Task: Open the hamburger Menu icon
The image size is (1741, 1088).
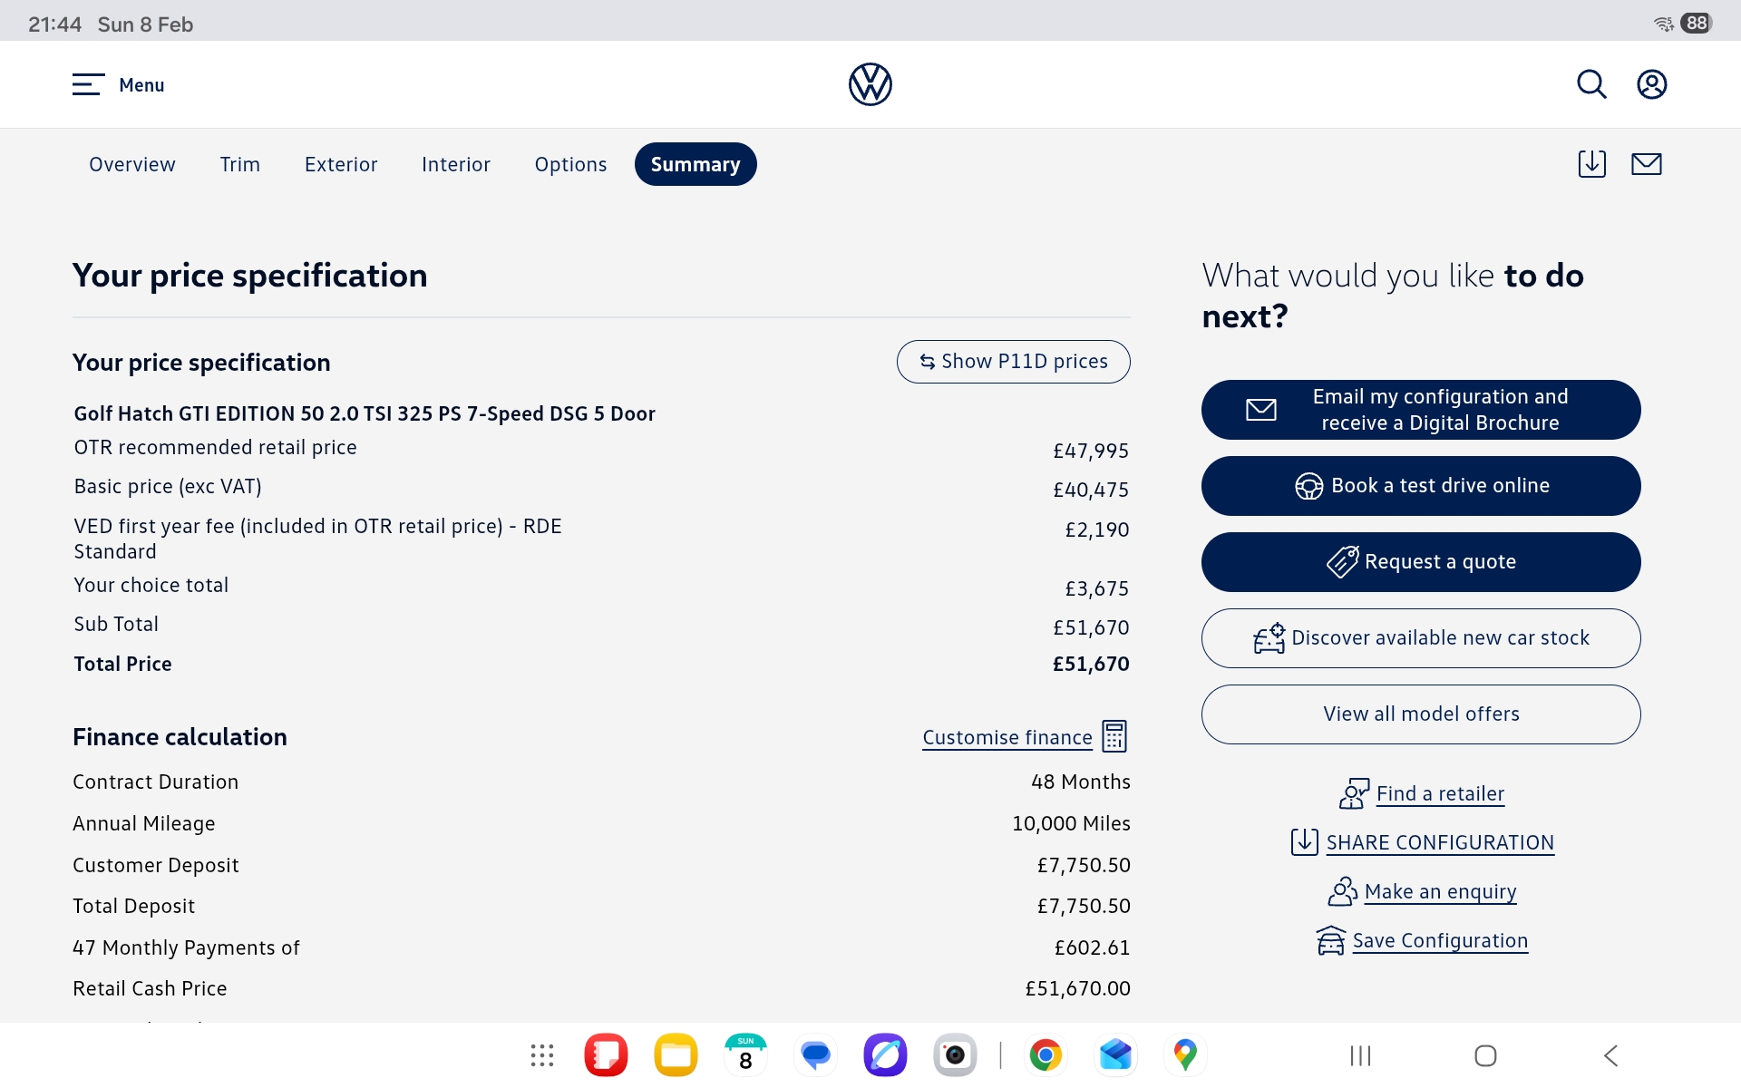Action: [x=88, y=84]
